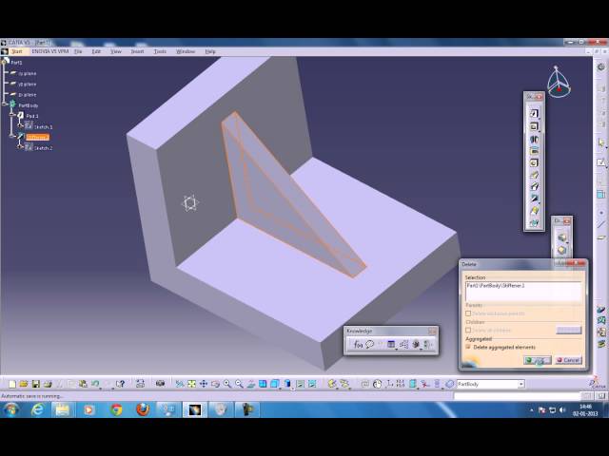Select yz plane in the specification tree

point(28,85)
